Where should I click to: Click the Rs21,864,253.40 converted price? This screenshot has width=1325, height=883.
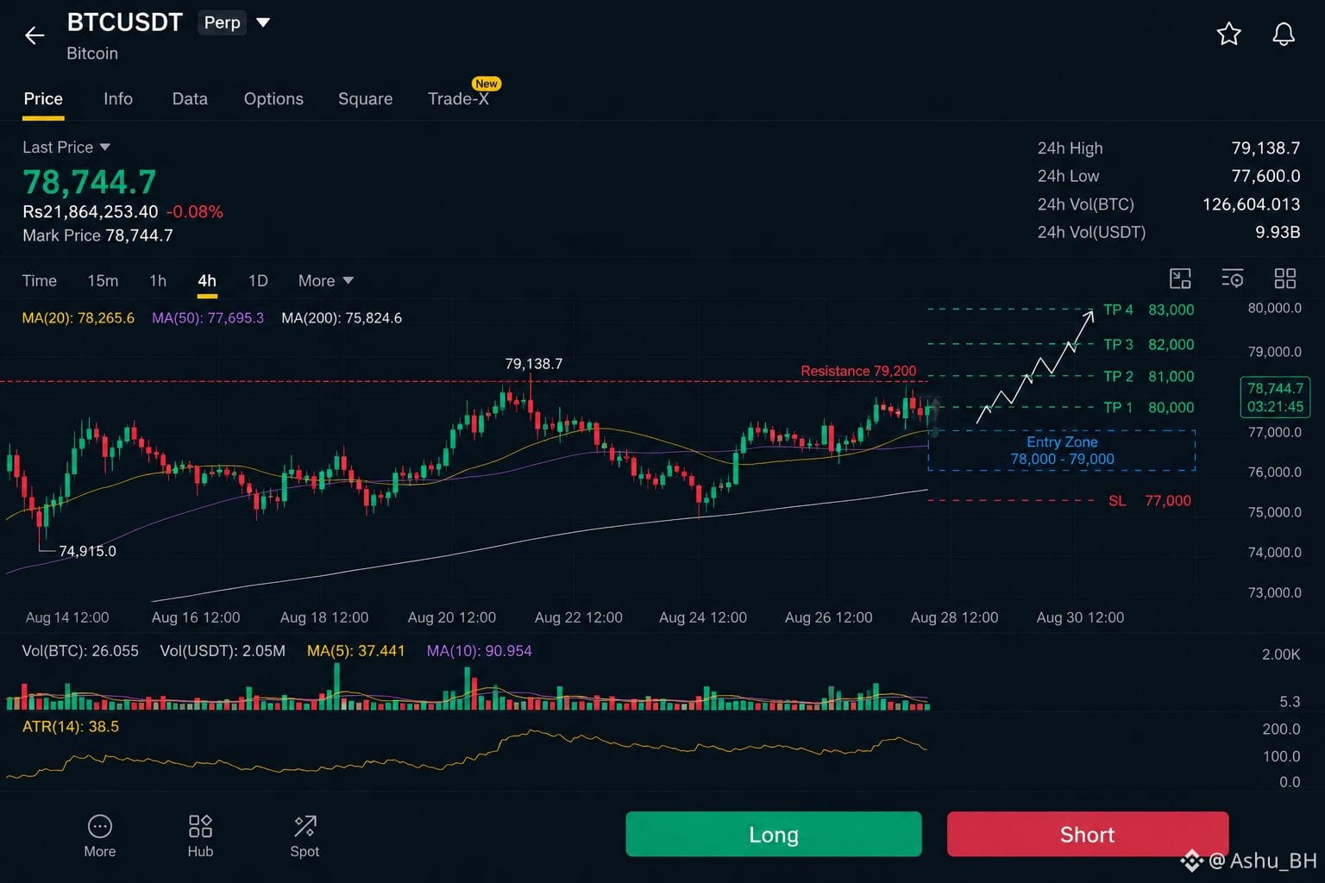91,212
